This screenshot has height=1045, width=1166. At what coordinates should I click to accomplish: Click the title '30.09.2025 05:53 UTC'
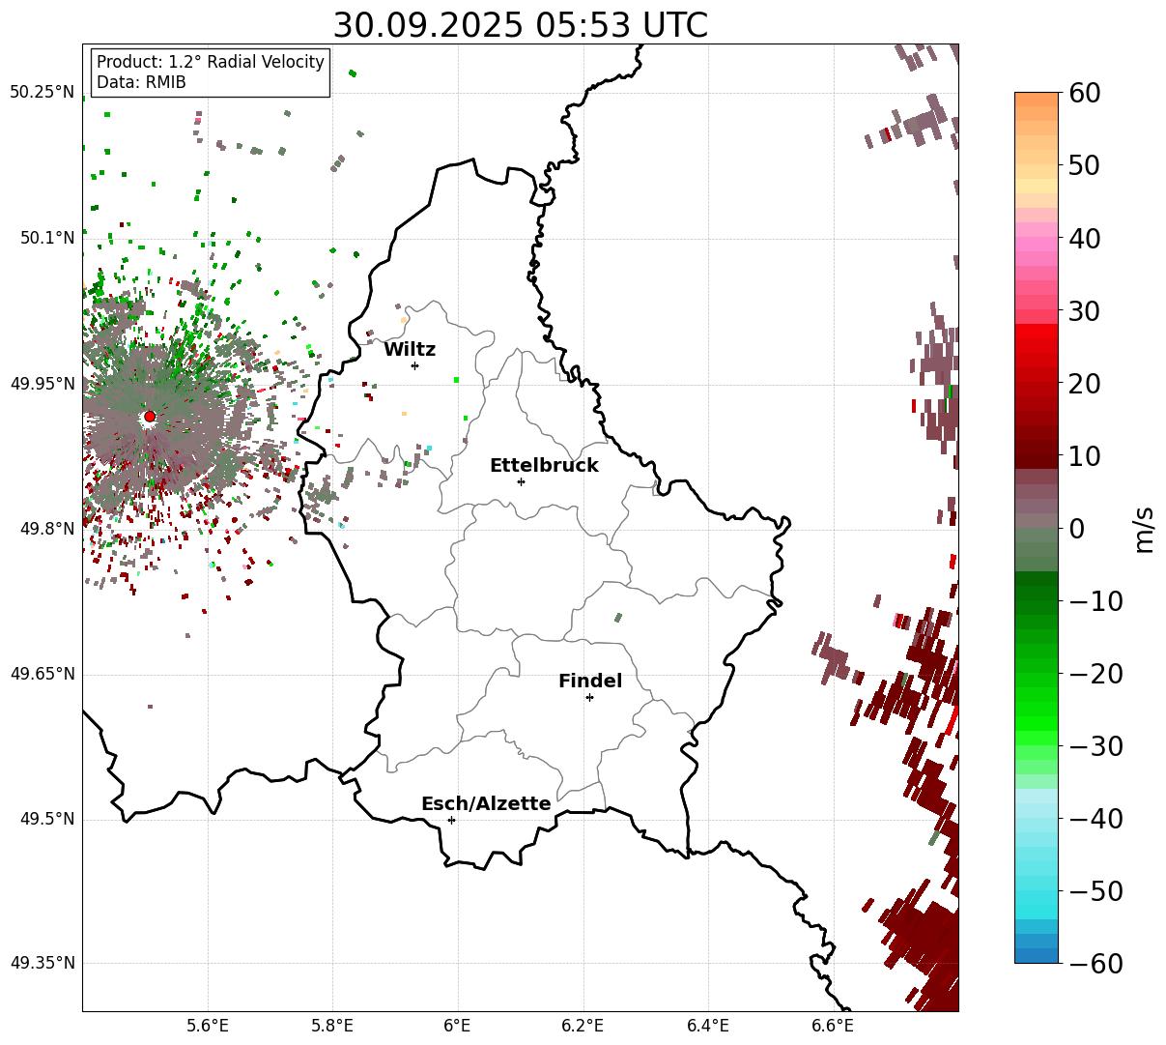[x=520, y=25]
